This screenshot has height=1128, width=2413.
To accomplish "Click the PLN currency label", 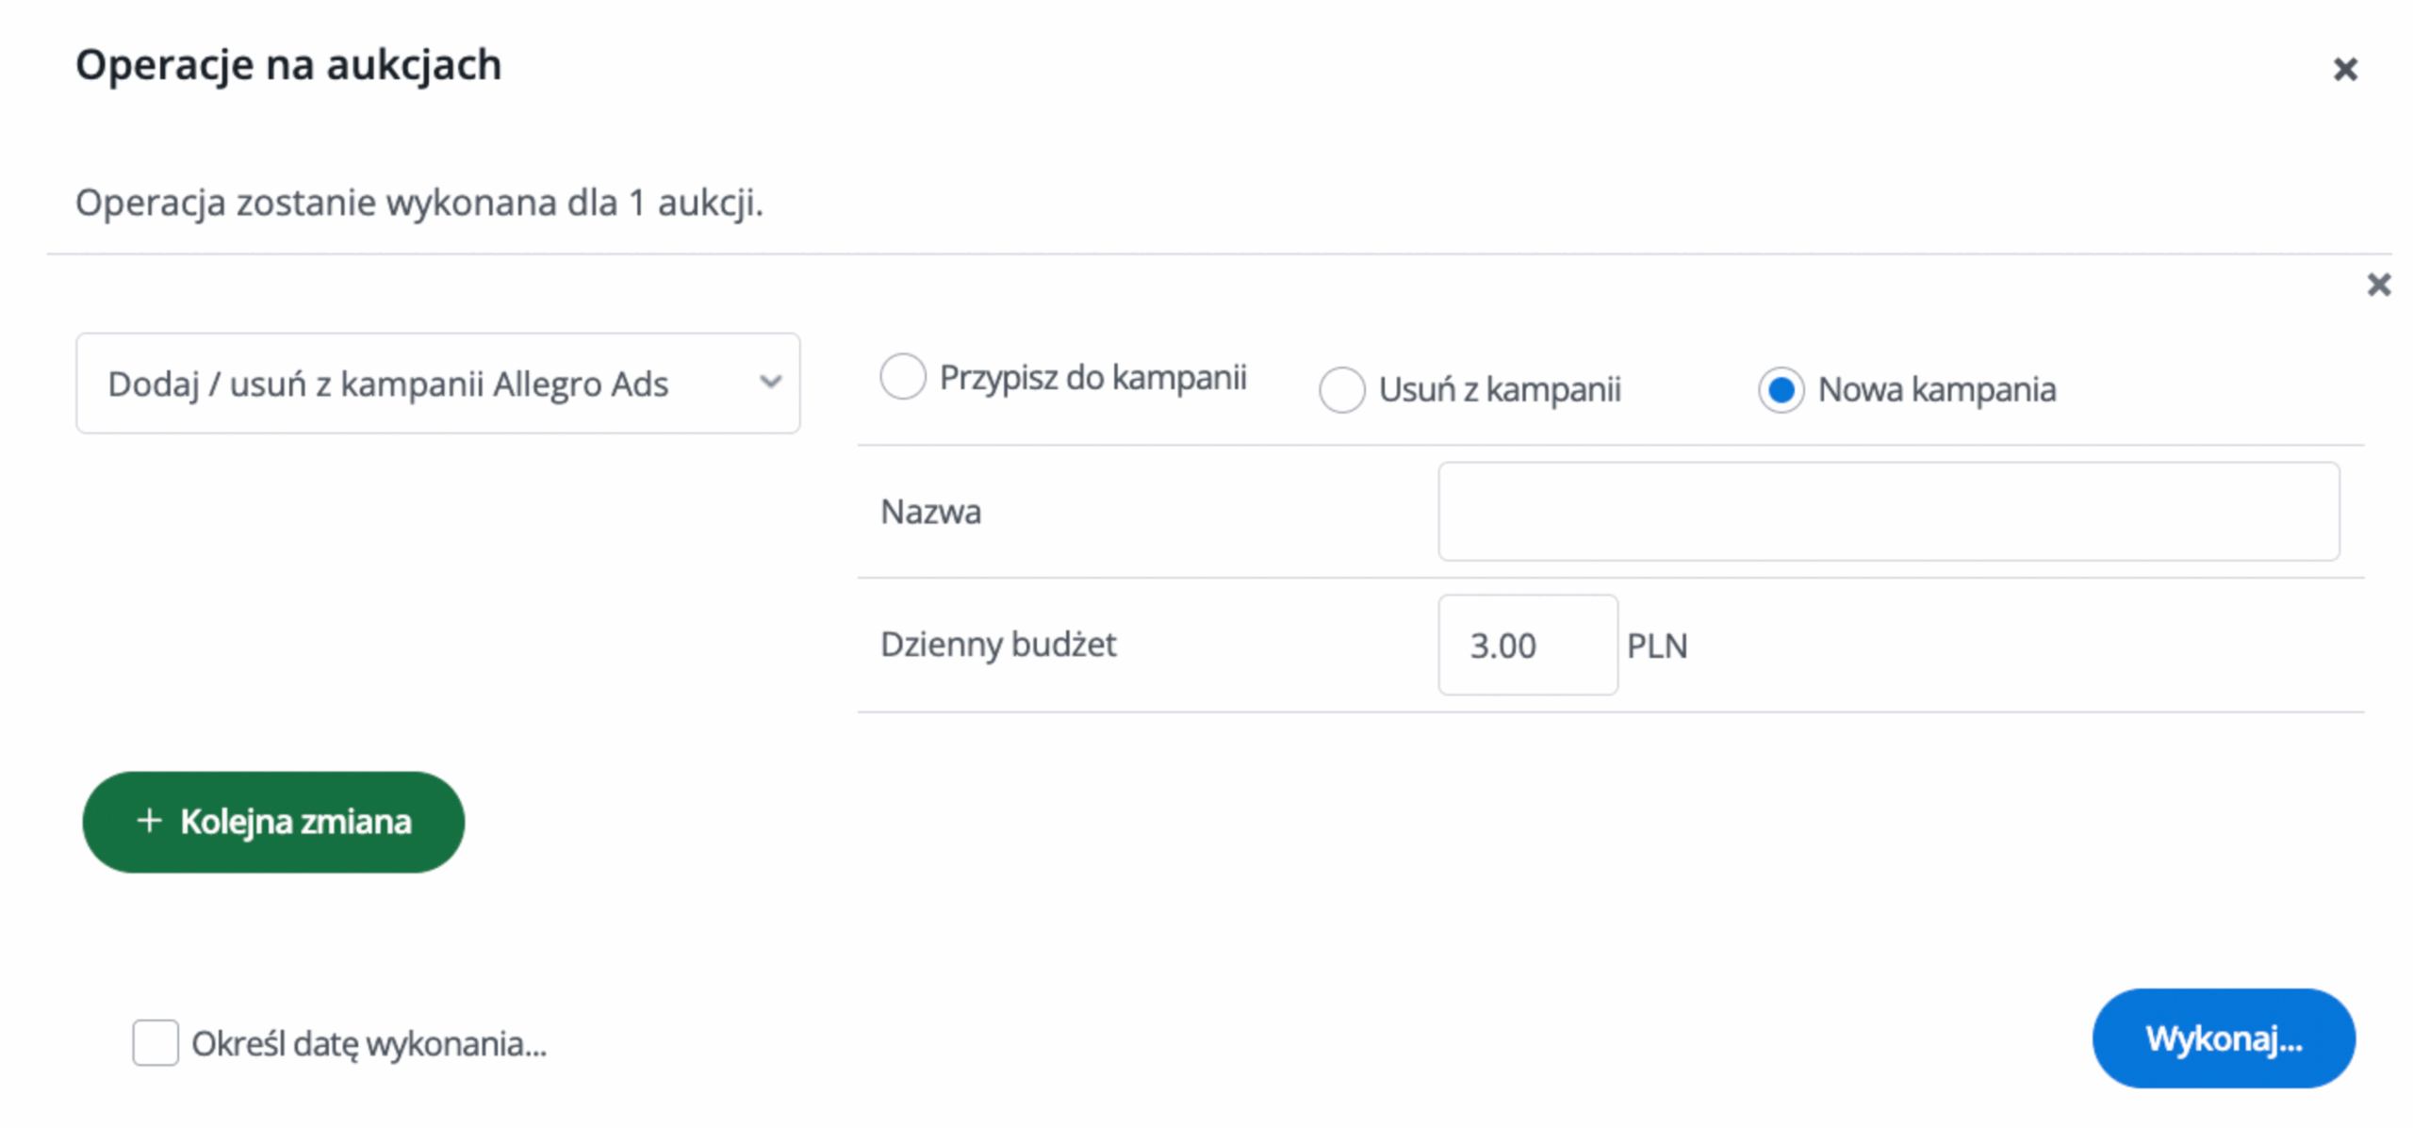I will pos(1656,646).
